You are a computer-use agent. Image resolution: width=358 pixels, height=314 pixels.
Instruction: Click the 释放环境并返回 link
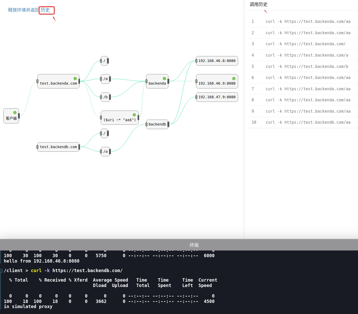(23, 10)
